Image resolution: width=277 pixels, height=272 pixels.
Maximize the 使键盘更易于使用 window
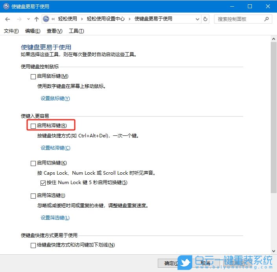pyautogui.click(x=250, y=6)
